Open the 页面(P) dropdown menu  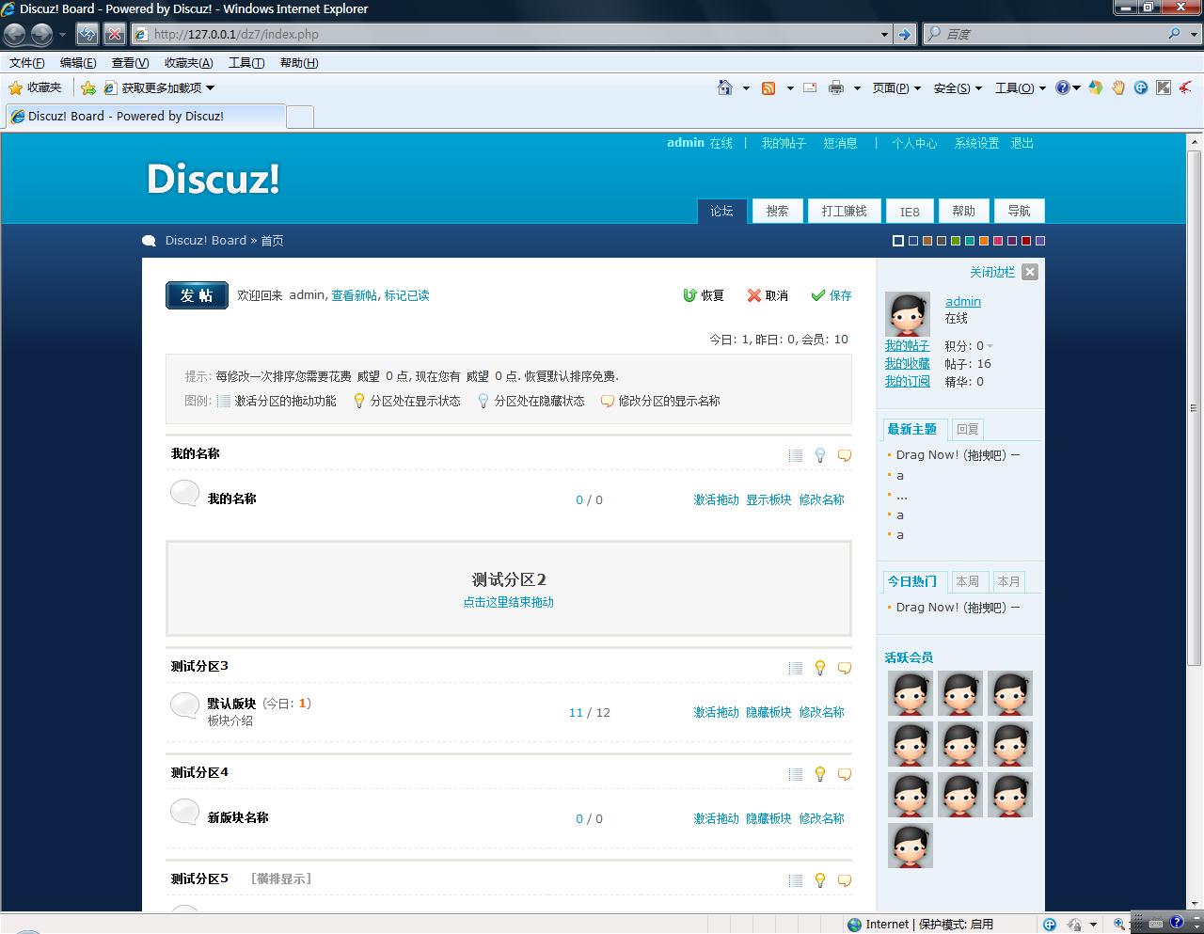[895, 87]
